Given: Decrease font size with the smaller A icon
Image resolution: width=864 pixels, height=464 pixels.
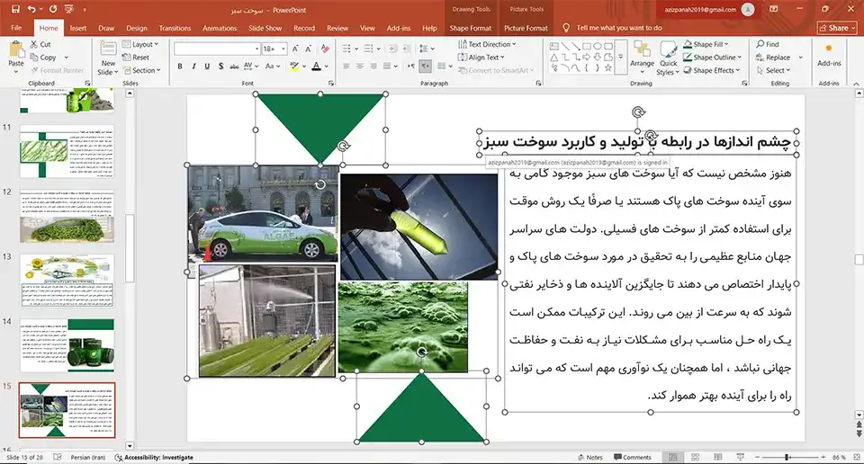Looking at the screenshot, I should point(309,49).
